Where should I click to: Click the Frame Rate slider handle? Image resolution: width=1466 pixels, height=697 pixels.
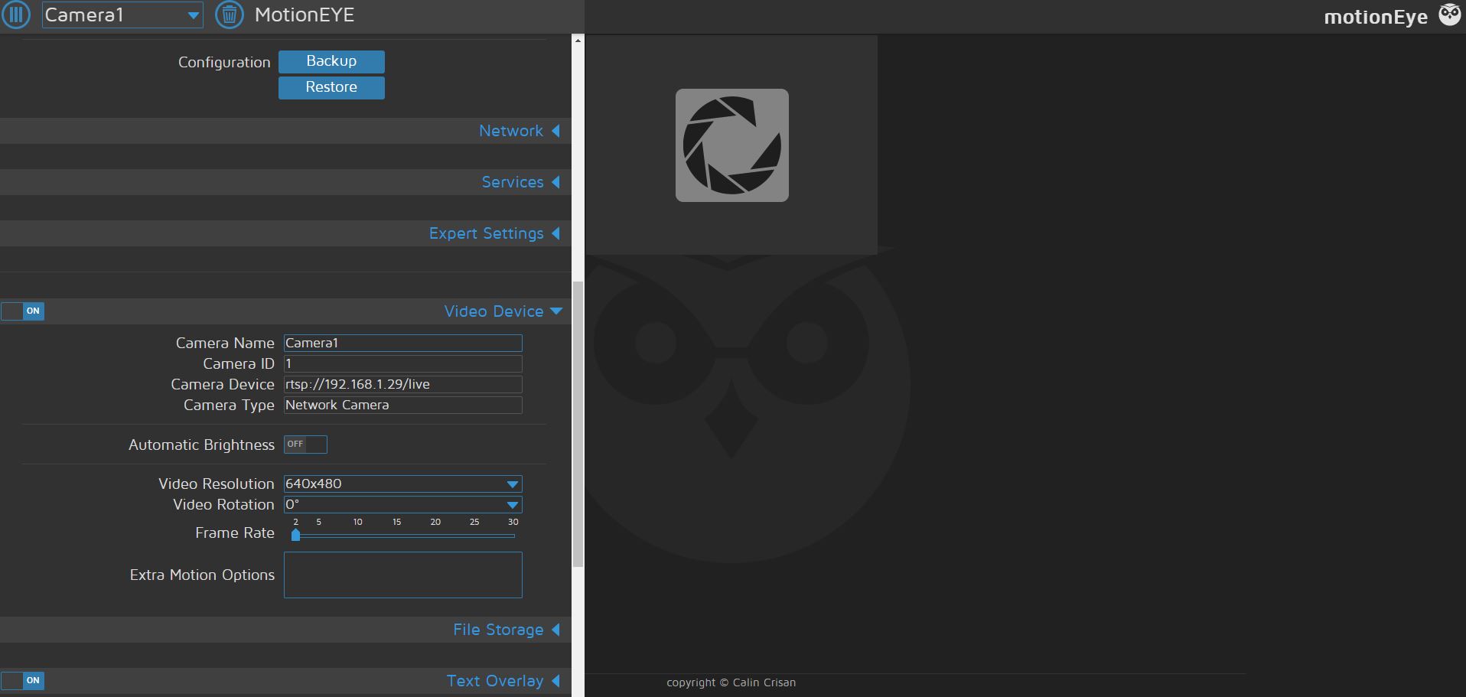[x=296, y=535]
